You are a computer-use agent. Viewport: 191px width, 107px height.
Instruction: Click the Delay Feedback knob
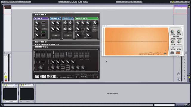click(83, 67)
